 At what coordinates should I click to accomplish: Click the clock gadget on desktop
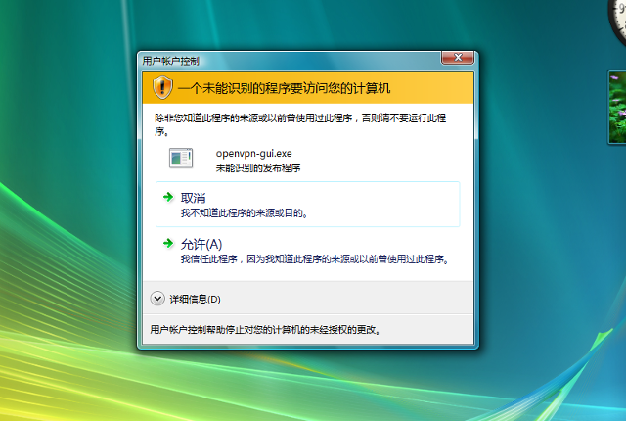(x=617, y=22)
